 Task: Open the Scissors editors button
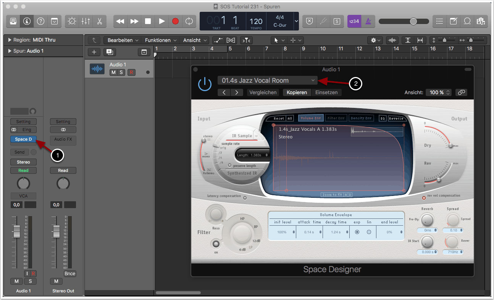(100, 21)
